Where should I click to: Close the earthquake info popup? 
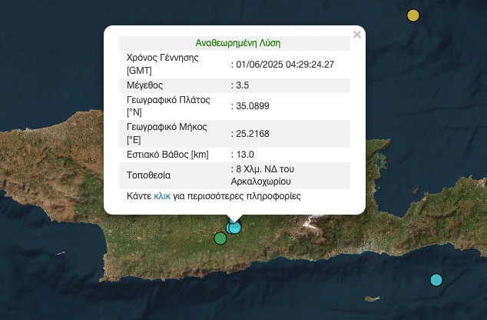click(357, 35)
